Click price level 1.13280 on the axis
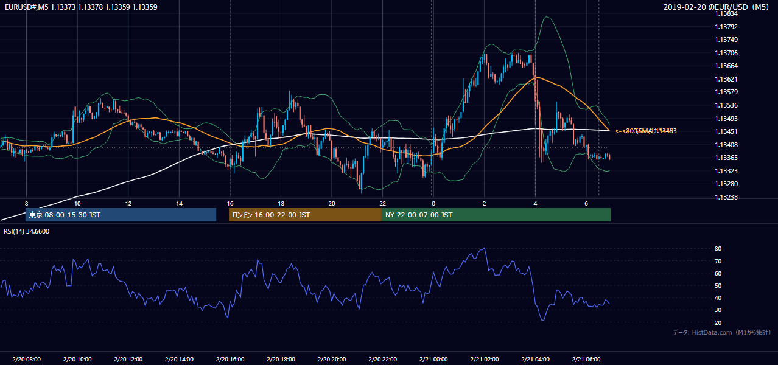This screenshot has width=778, height=365. tap(726, 184)
